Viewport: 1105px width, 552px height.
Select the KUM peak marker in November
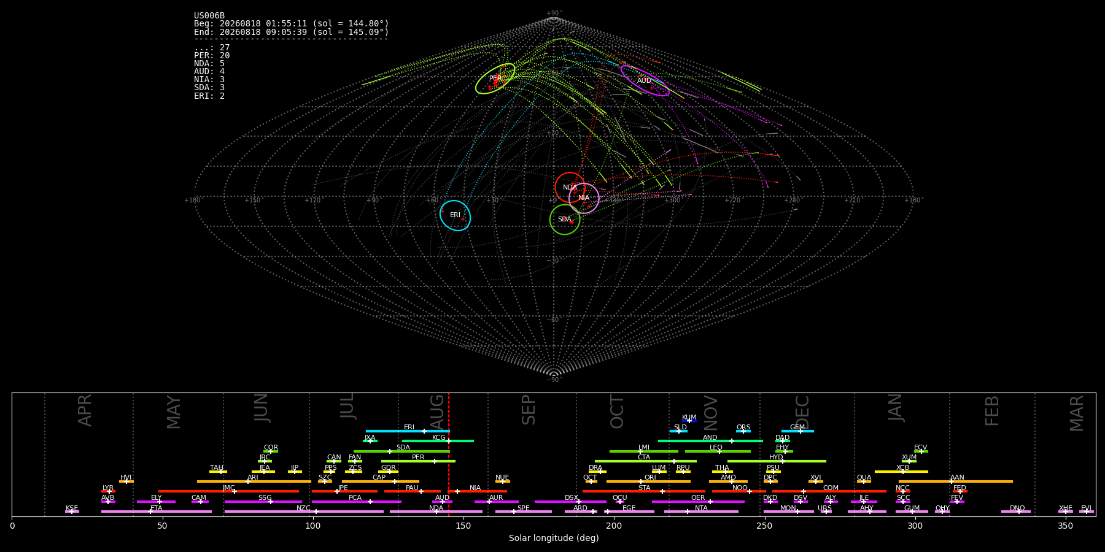(689, 421)
